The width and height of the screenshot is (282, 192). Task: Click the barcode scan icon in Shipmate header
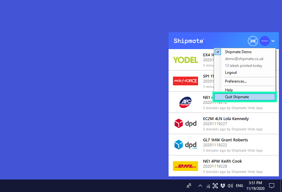point(253,41)
